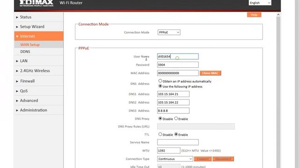Click the Wi-Fi Router title text

click(71, 3)
